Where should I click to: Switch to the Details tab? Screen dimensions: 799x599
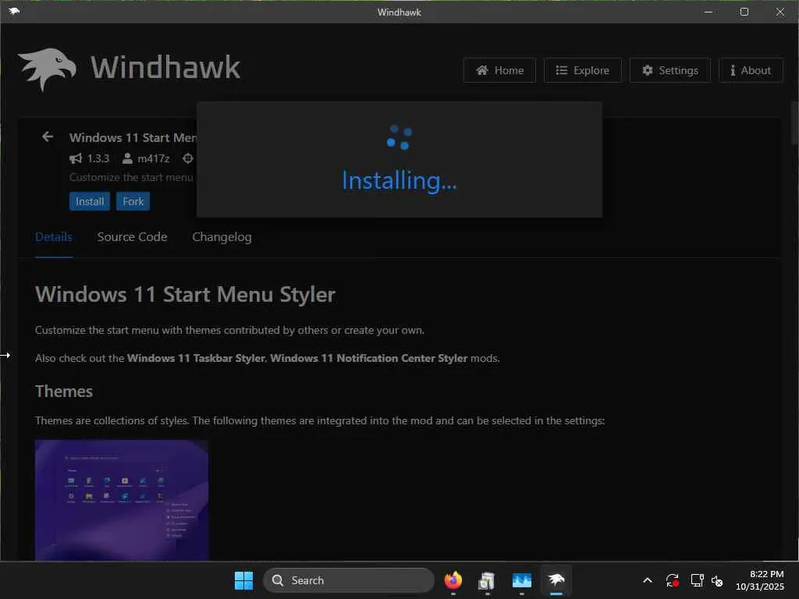click(54, 237)
